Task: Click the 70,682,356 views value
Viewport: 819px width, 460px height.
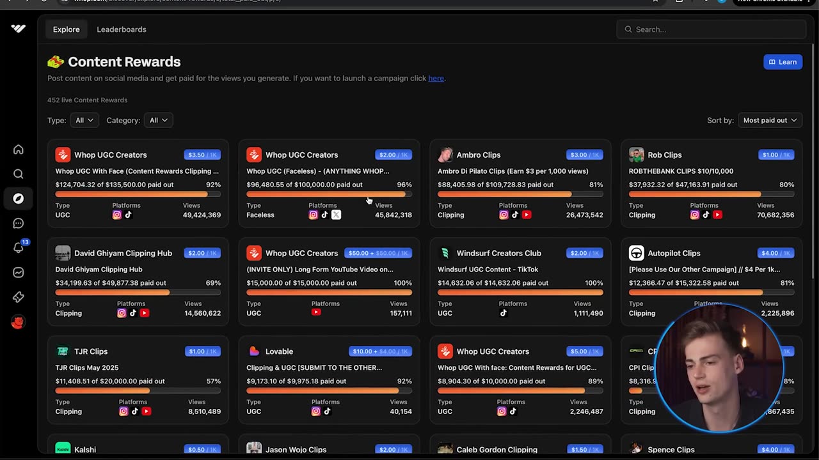Action: pos(775,215)
